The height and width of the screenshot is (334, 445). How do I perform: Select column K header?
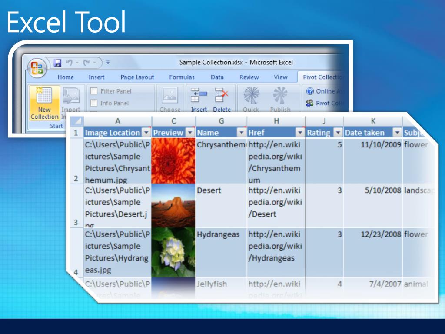point(373,121)
